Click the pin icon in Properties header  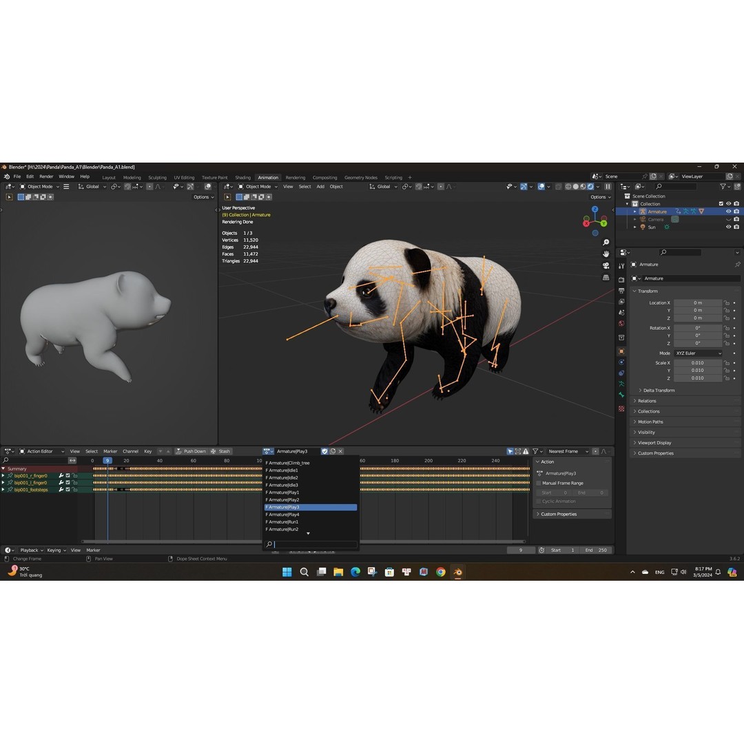737,265
